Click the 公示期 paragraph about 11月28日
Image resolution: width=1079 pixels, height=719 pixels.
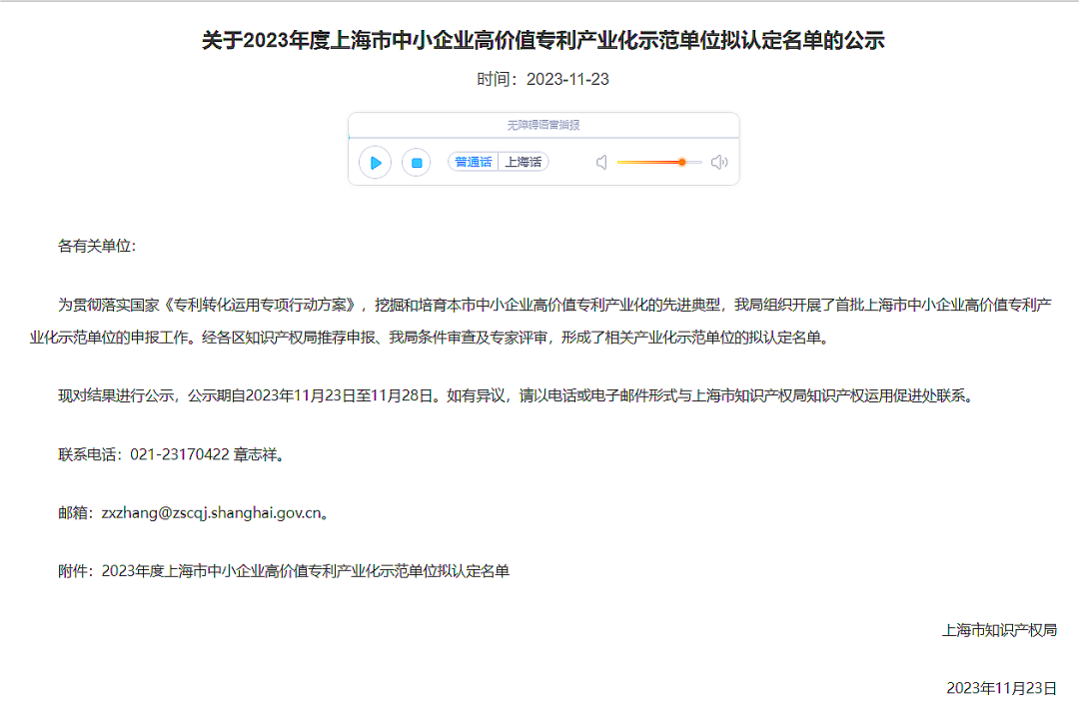click(517, 396)
